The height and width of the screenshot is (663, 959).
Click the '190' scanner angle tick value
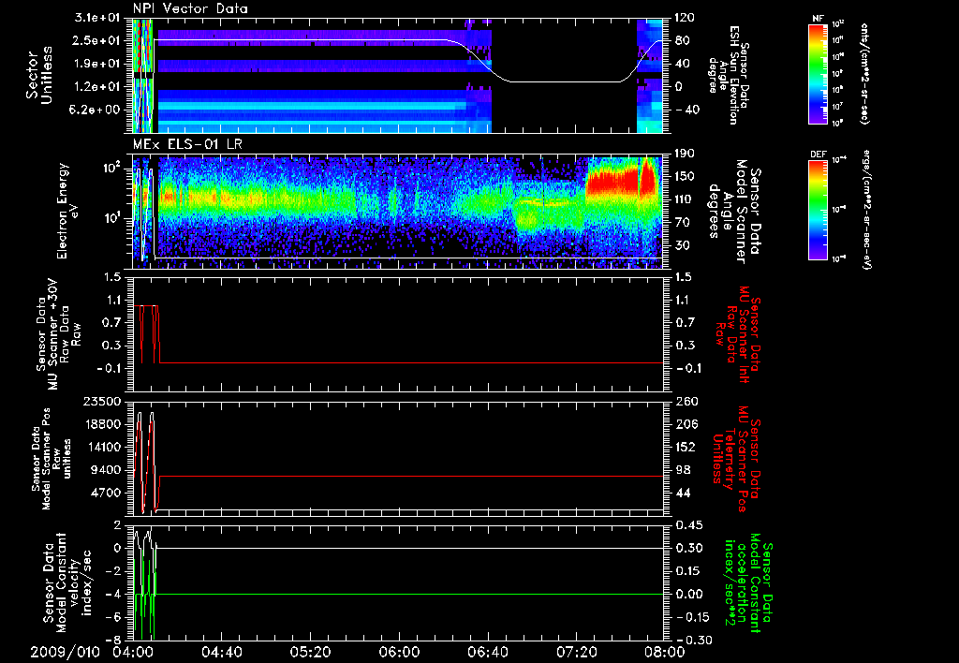(x=685, y=154)
